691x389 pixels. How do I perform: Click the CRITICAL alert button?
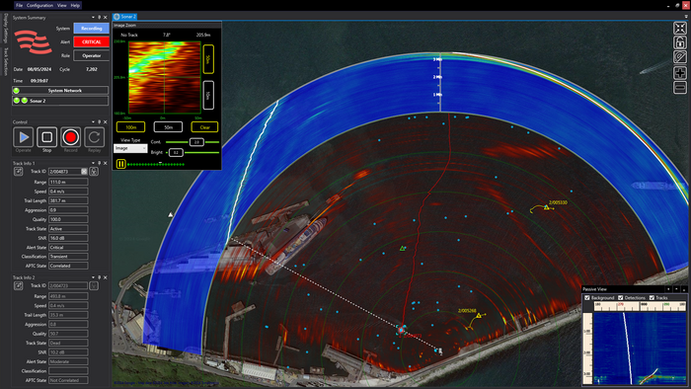[91, 41]
